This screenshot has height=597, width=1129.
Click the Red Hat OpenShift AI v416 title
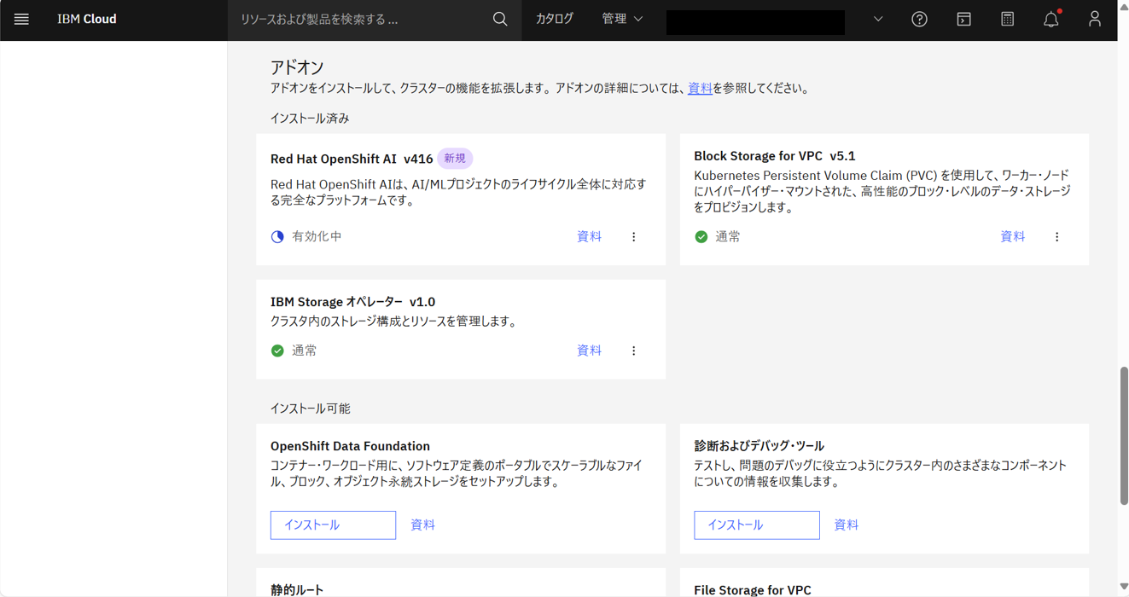pos(352,159)
